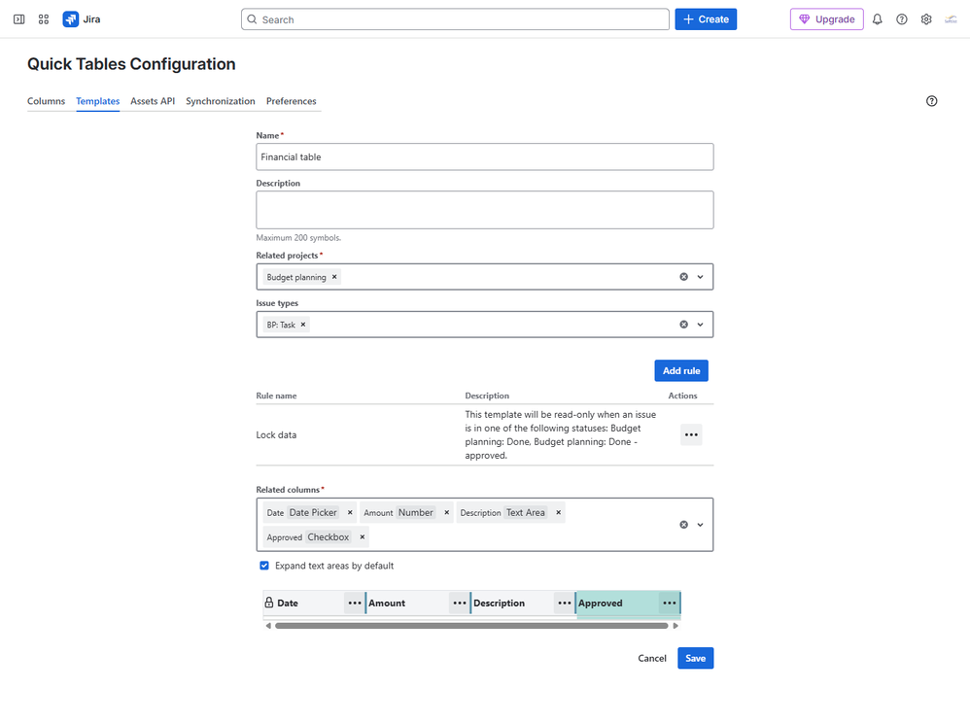Open notifications bell icon

(x=878, y=19)
